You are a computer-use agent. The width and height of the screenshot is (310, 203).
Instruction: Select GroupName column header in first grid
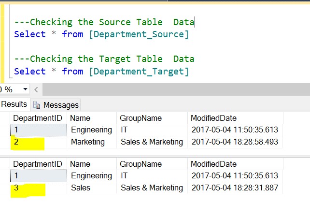click(141, 118)
